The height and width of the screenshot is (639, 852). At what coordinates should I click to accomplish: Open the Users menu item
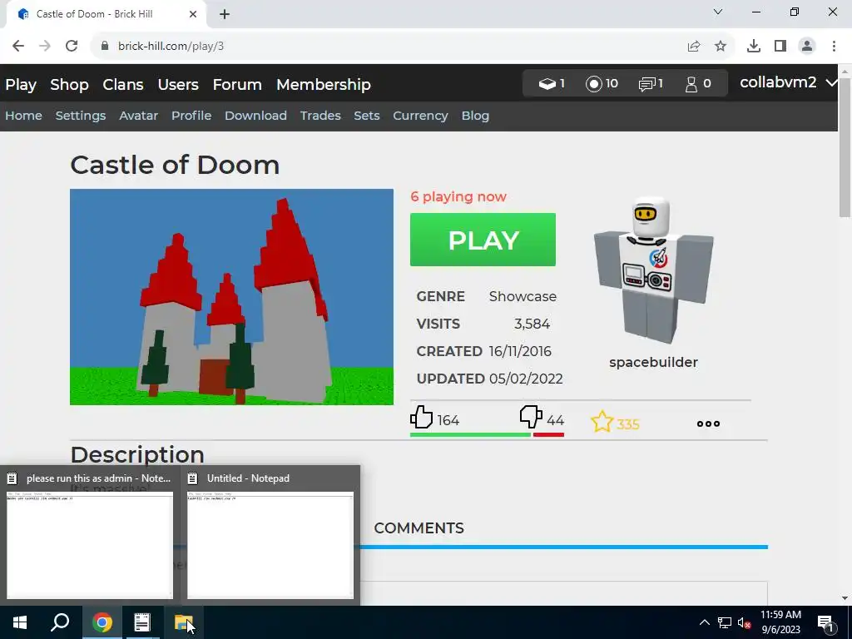click(x=178, y=85)
